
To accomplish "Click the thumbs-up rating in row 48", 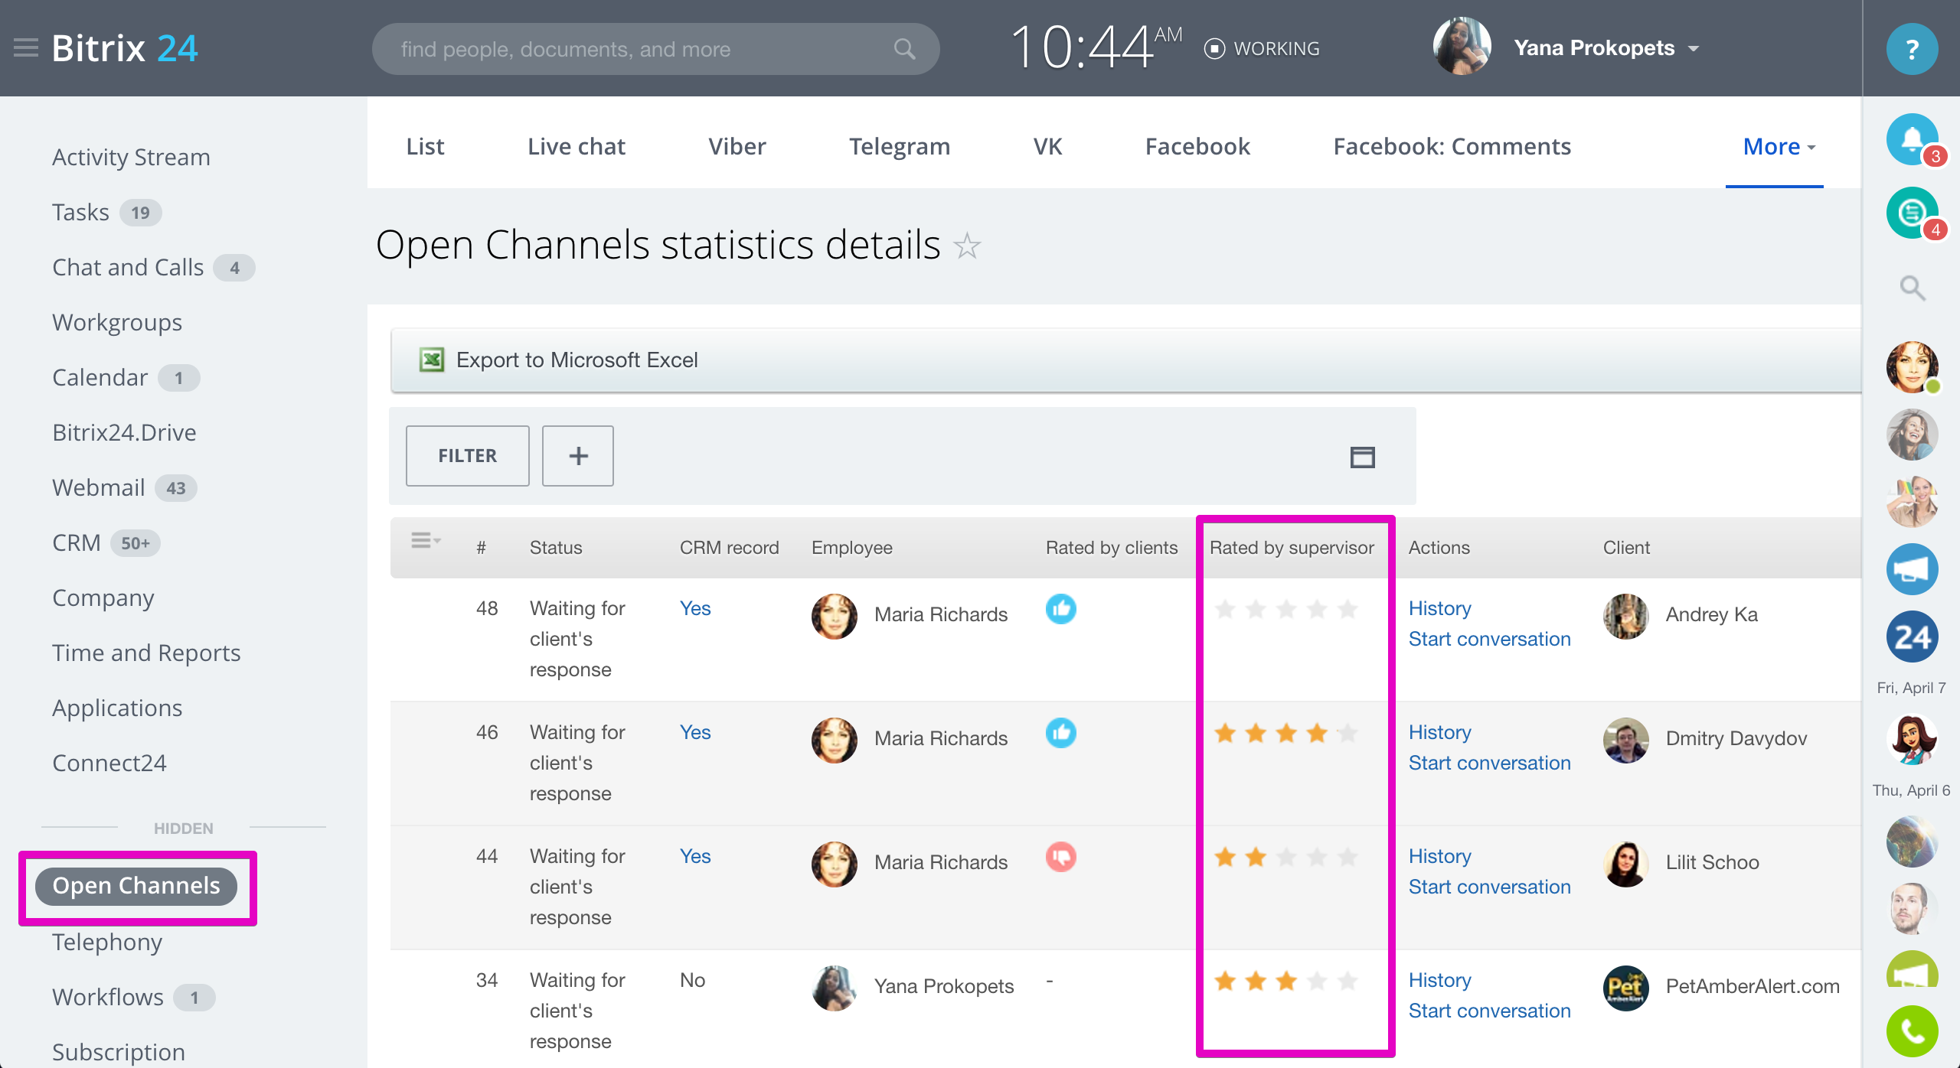I will [x=1060, y=609].
